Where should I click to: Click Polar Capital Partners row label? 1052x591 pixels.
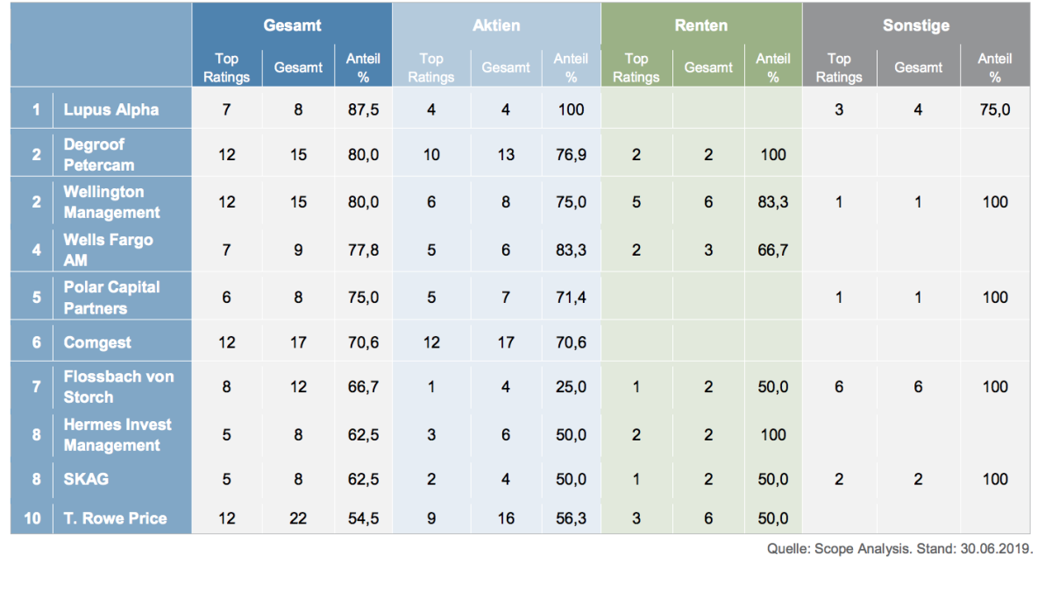click(111, 297)
